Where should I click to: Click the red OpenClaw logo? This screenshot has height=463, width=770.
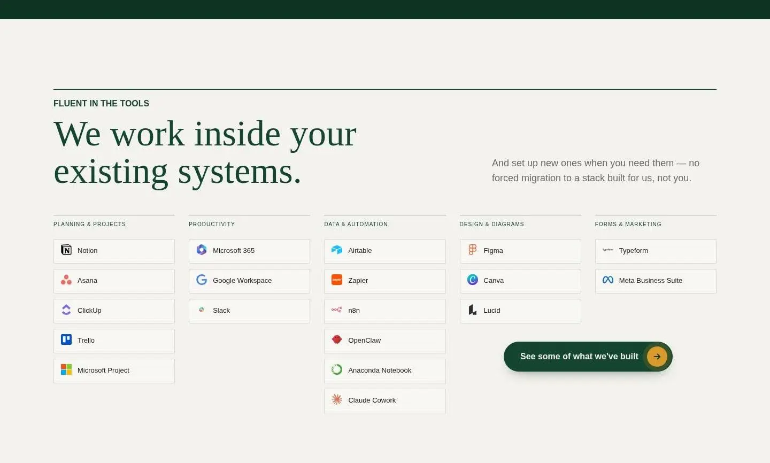pyautogui.click(x=337, y=339)
